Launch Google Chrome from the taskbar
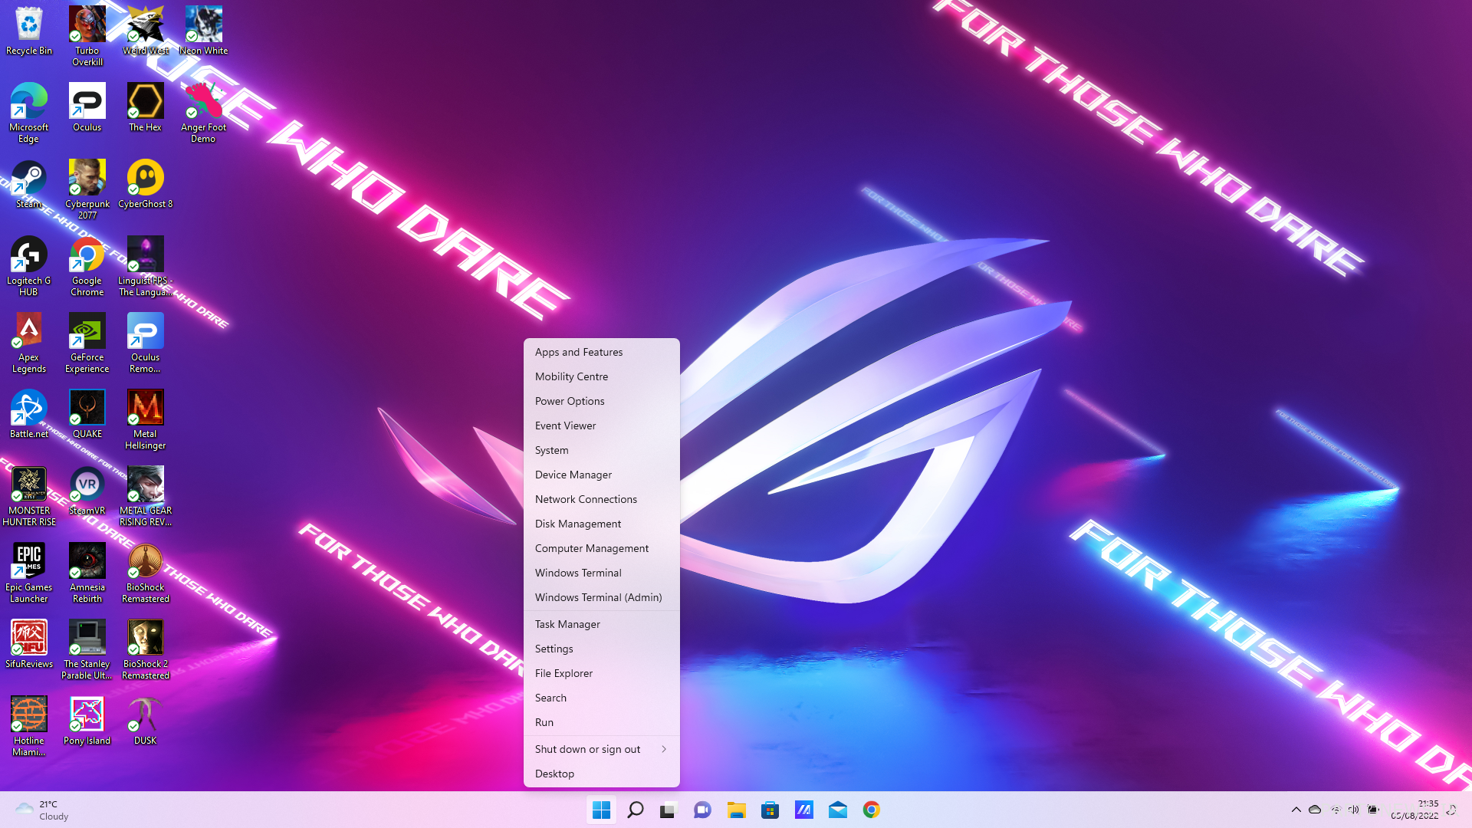The image size is (1472, 828). pyautogui.click(x=871, y=810)
